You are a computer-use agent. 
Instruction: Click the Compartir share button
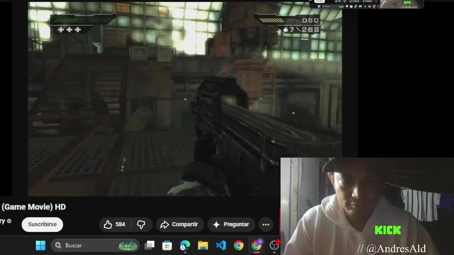179,224
